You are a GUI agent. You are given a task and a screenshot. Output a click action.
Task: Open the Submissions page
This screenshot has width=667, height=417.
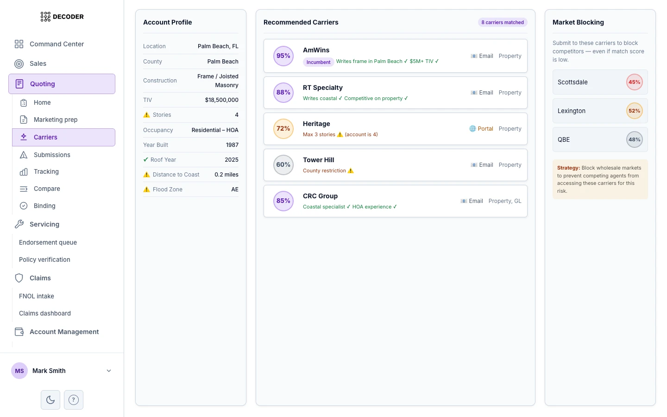click(x=52, y=155)
